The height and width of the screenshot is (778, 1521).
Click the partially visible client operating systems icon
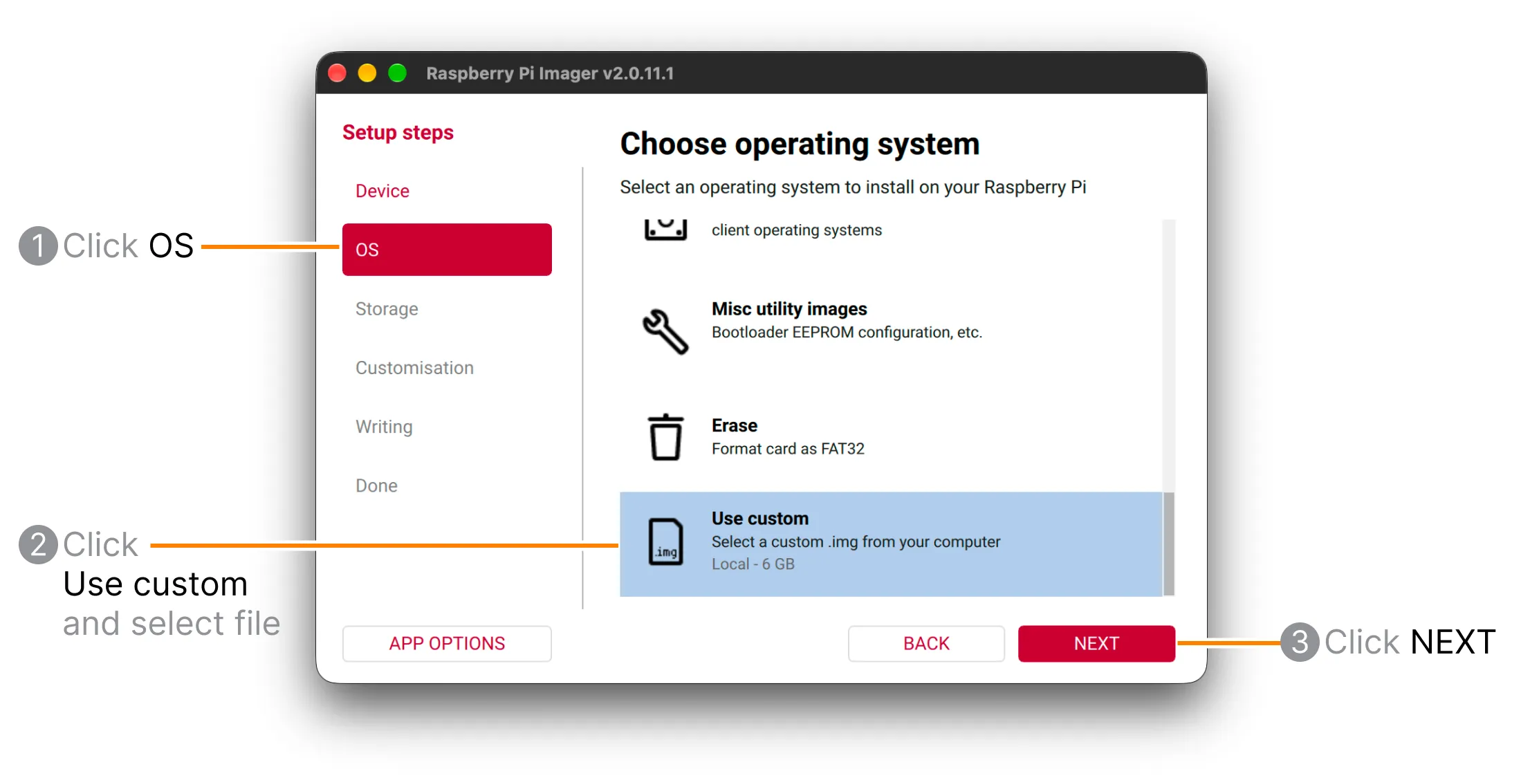665,230
